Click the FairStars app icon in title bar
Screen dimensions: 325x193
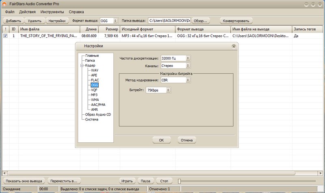point(4,4)
